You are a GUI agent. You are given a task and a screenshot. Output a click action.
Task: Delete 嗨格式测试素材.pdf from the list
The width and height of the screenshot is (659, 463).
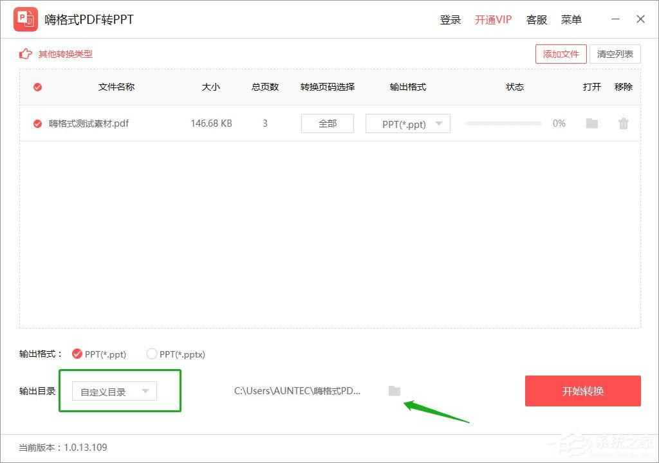pyautogui.click(x=623, y=123)
